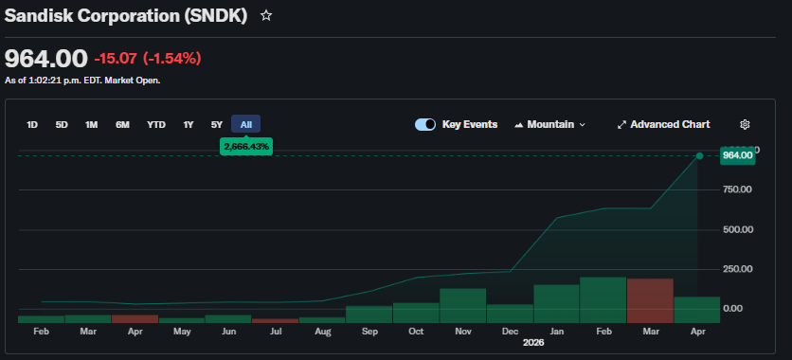Expand the Mountain chart type dropdown chevron
Viewport: 792px width, 360px height.
point(582,125)
